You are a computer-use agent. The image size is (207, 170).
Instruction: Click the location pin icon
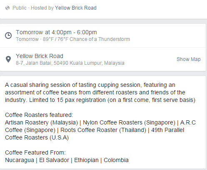(8, 59)
